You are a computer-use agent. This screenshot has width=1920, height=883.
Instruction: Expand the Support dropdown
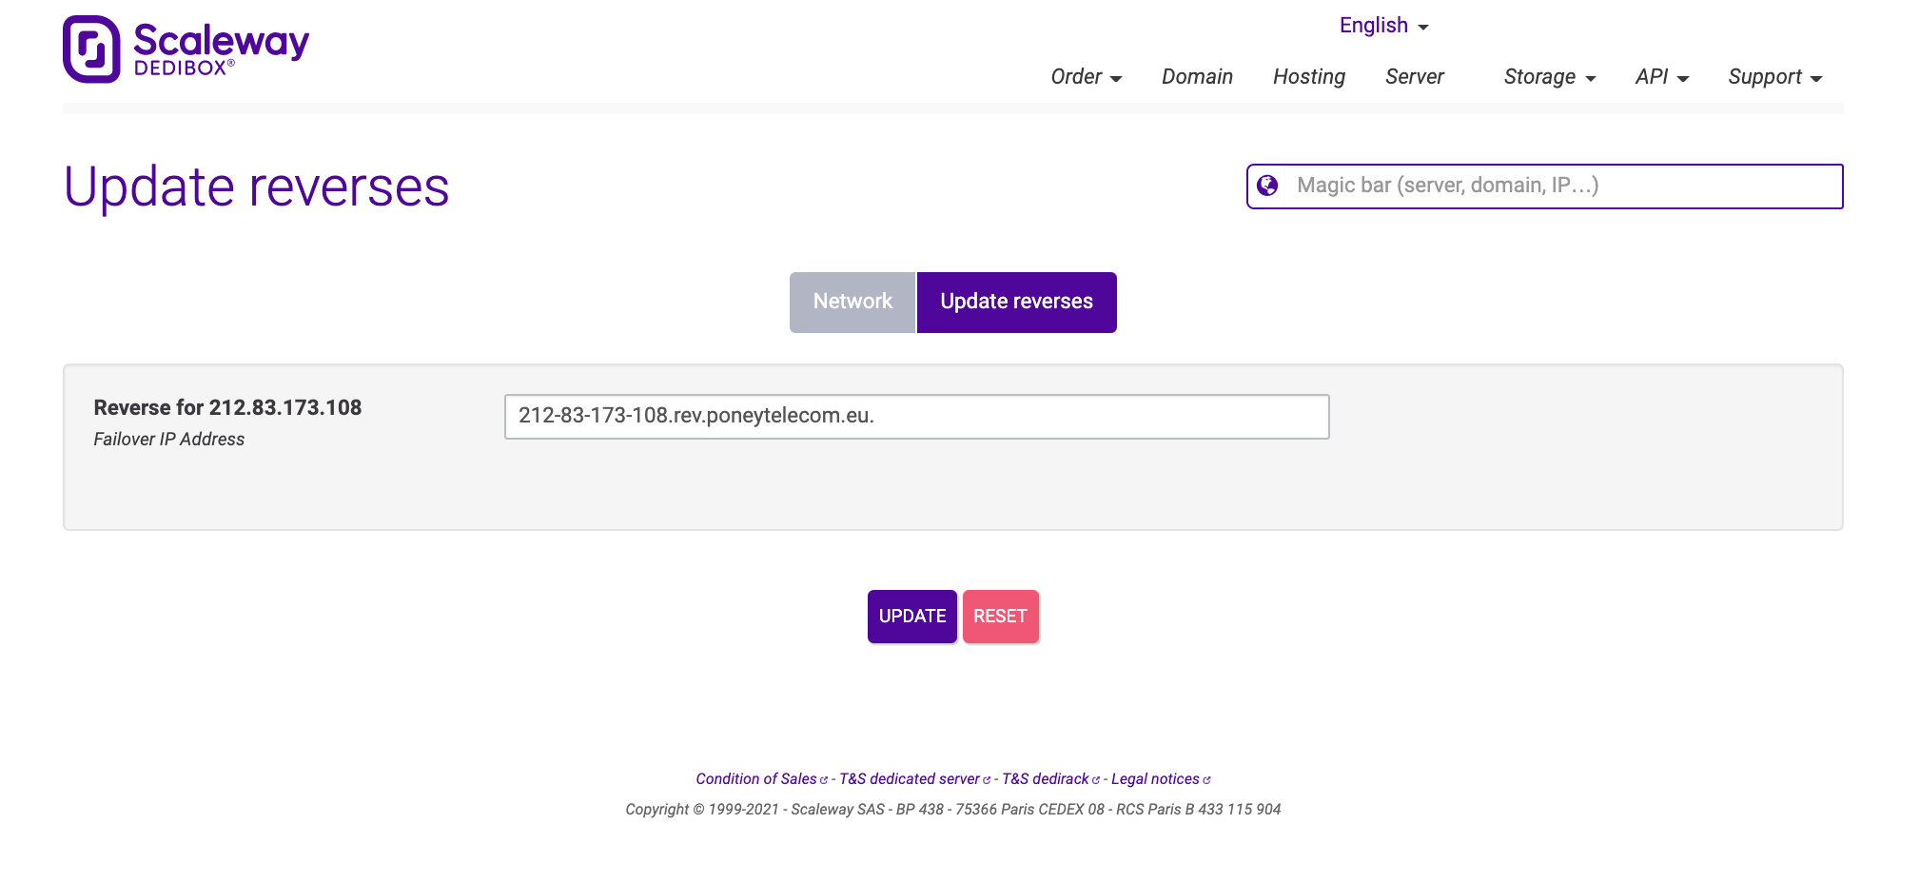click(x=1773, y=76)
